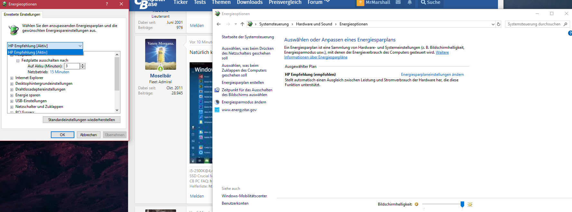Click the moon icon next to Energiesparmodus ändern
Image resolution: width=572 pixels, height=212 pixels.
pyautogui.click(x=217, y=102)
